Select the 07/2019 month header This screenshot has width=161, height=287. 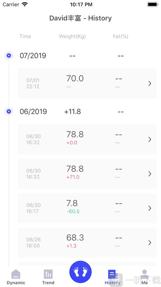tap(33, 56)
